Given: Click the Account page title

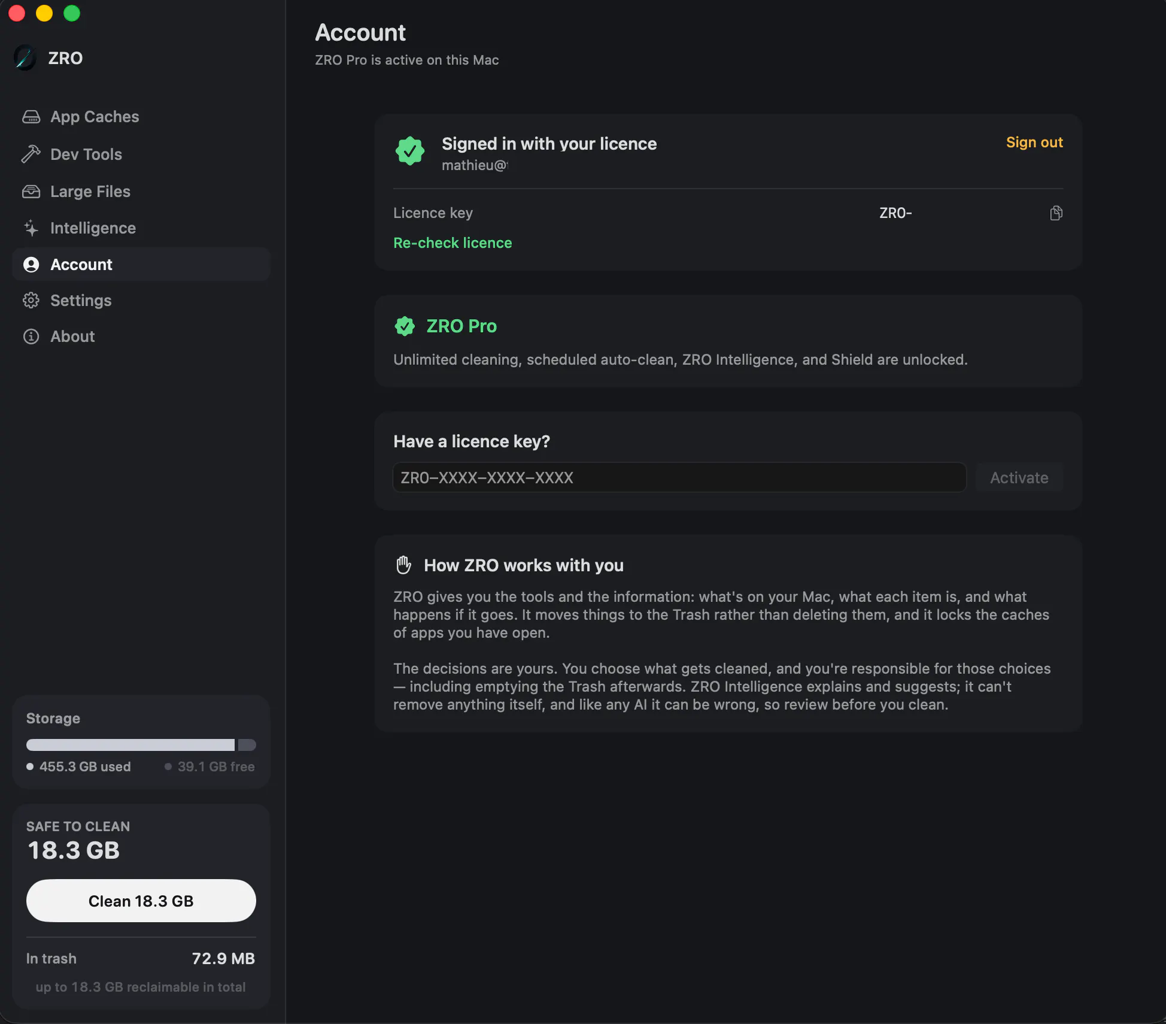Looking at the screenshot, I should coord(360,33).
